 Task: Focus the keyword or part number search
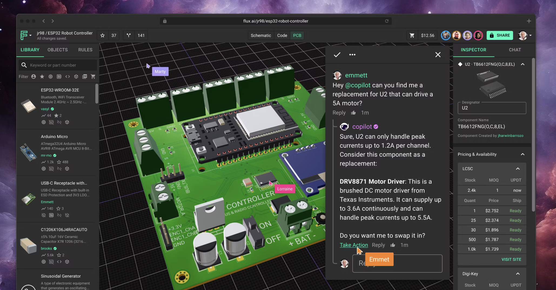tap(62, 65)
